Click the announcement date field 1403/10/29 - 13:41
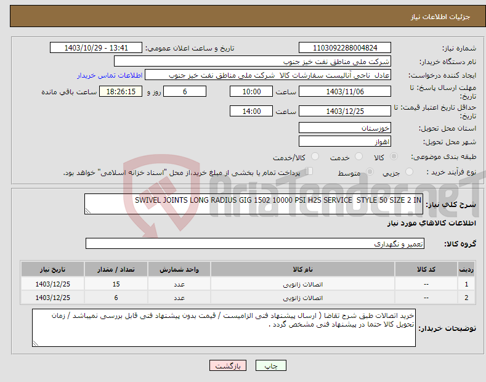This screenshot has width=486, height=382. [95, 48]
